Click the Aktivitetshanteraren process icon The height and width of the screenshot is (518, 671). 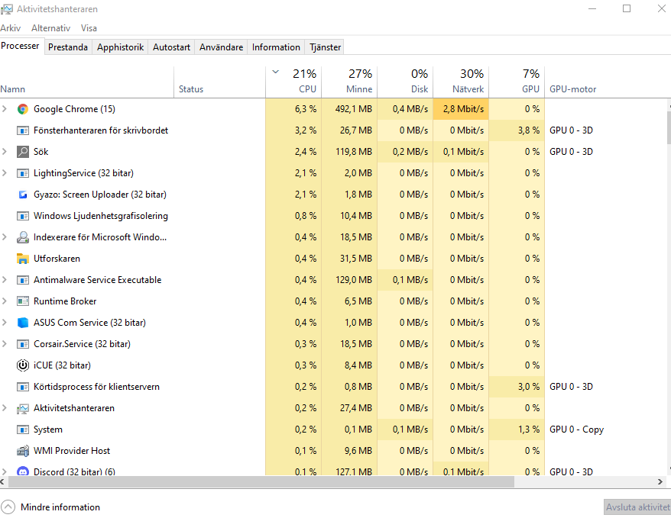pyautogui.click(x=22, y=408)
